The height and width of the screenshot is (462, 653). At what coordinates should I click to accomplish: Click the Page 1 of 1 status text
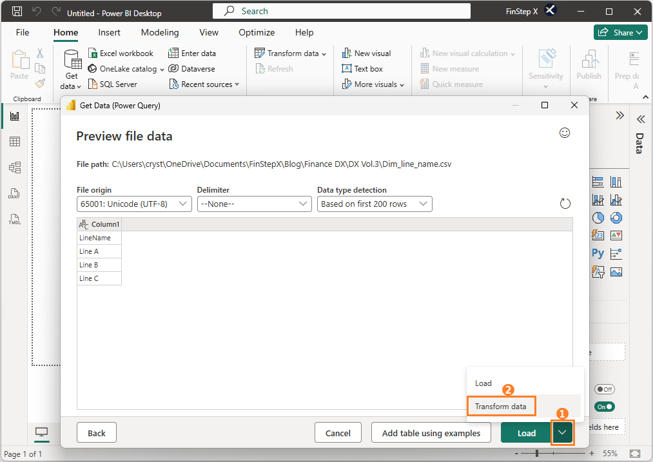coord(23,454)
